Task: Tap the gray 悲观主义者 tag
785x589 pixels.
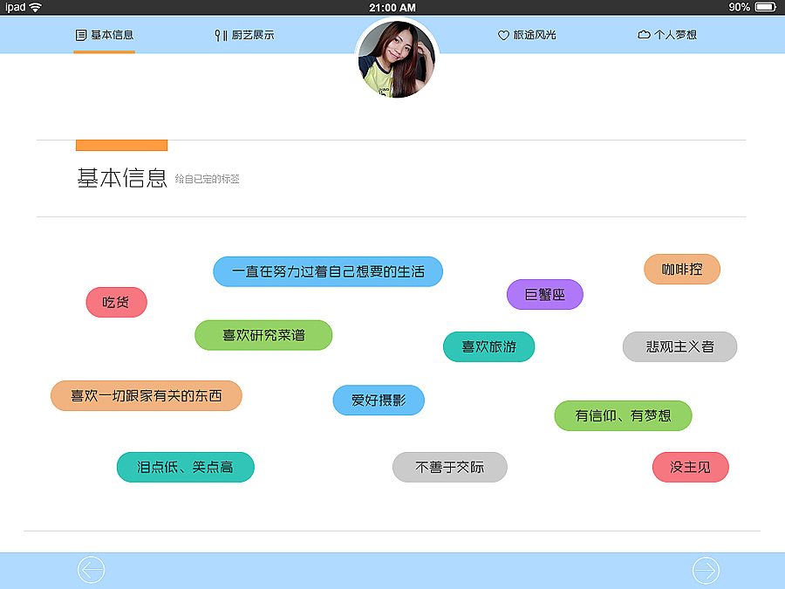Action: [x=679, y=346]
